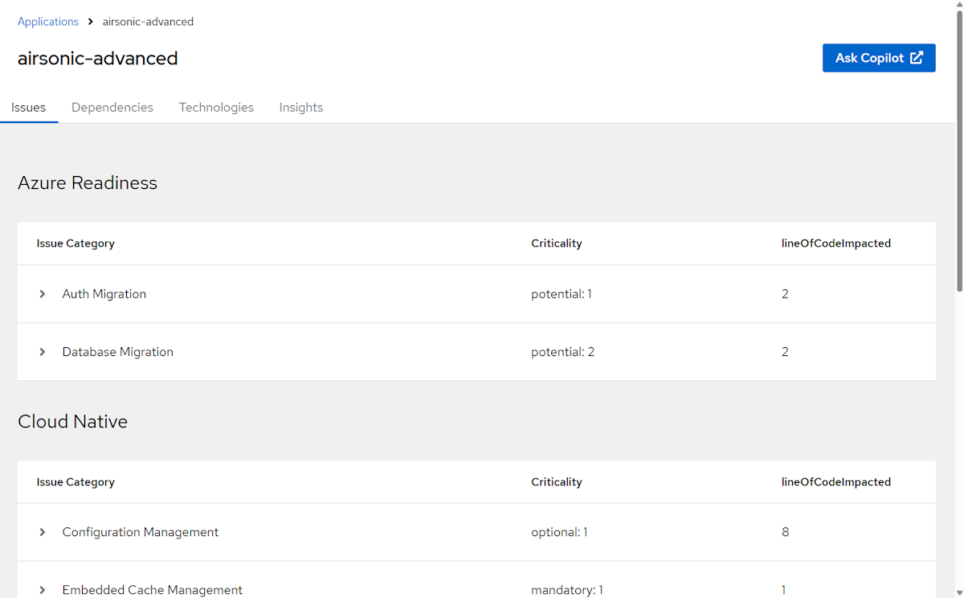Click the Azure Readiness Issue Category header
The height and width of the screenshot is (598, 964).
pyautogui.click(x=76, y=244)
